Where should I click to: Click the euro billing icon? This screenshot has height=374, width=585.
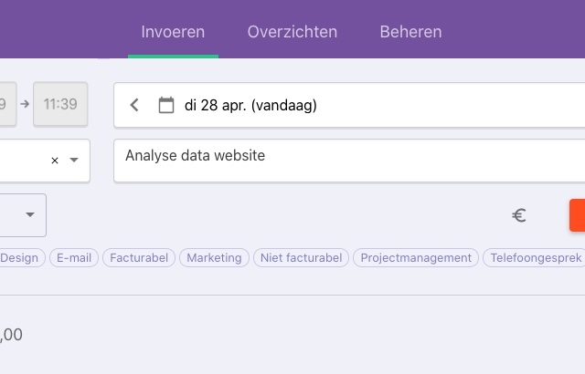519,215
